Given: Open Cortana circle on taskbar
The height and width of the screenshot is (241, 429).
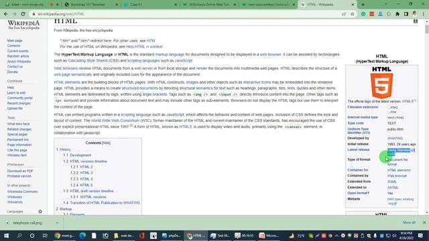Looking at the screenshot, I should click(32, 236).
